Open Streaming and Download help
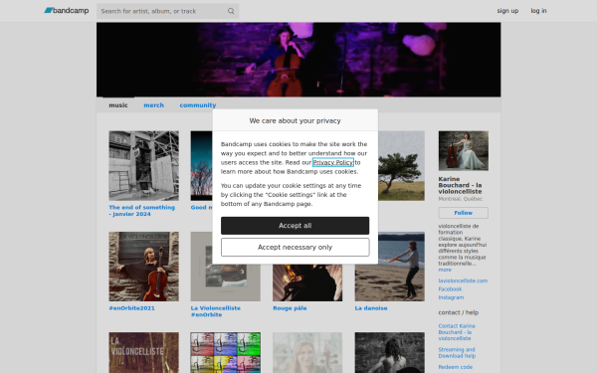This screenshot has height=373, width=597. [457, 353]
